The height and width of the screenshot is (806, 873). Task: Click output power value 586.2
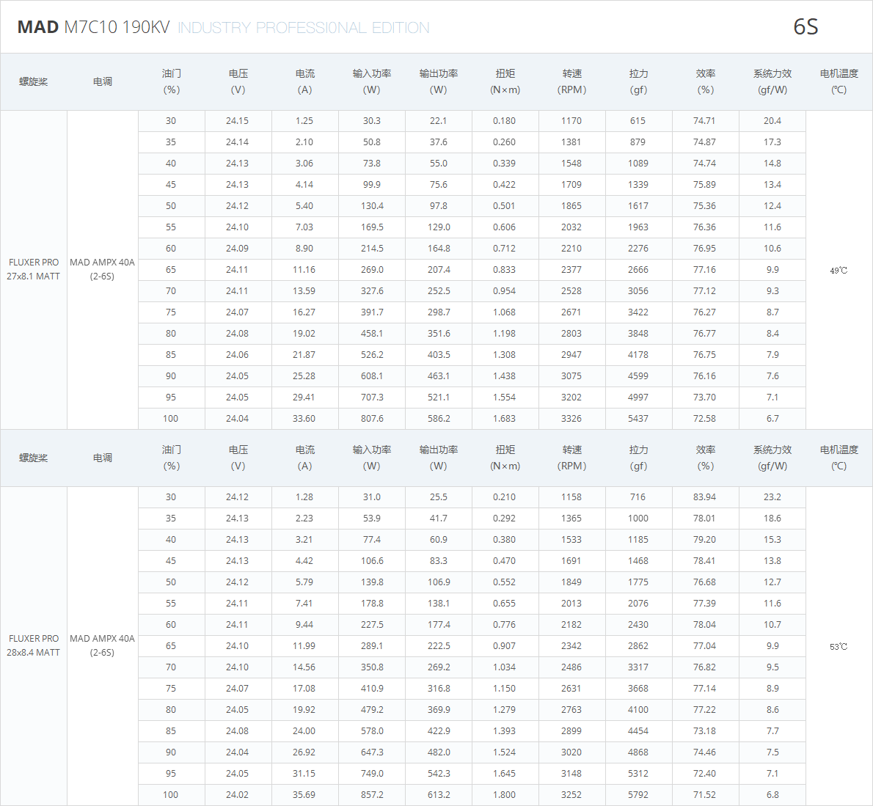(x=439, y=419)
